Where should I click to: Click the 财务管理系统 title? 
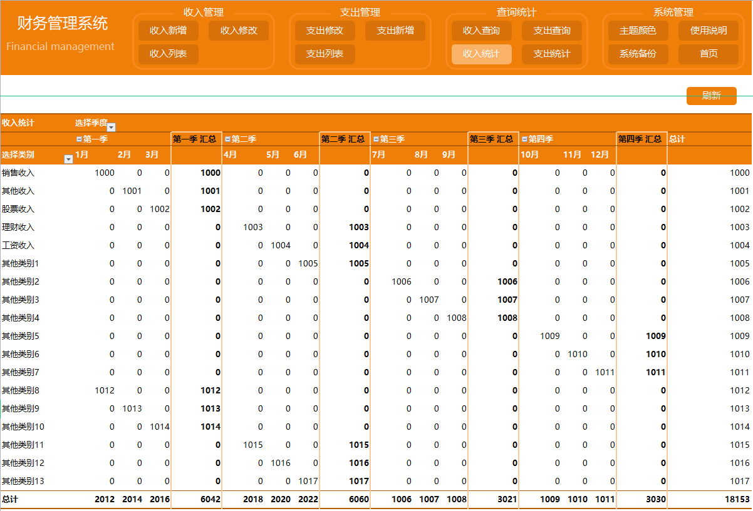62,24
